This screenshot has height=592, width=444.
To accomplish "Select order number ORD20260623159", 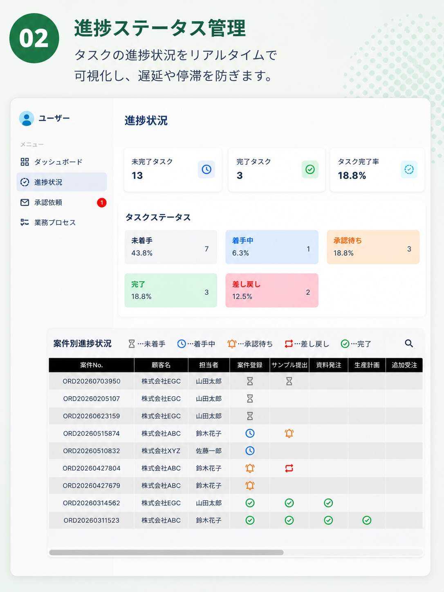I will tap(92, 416).
